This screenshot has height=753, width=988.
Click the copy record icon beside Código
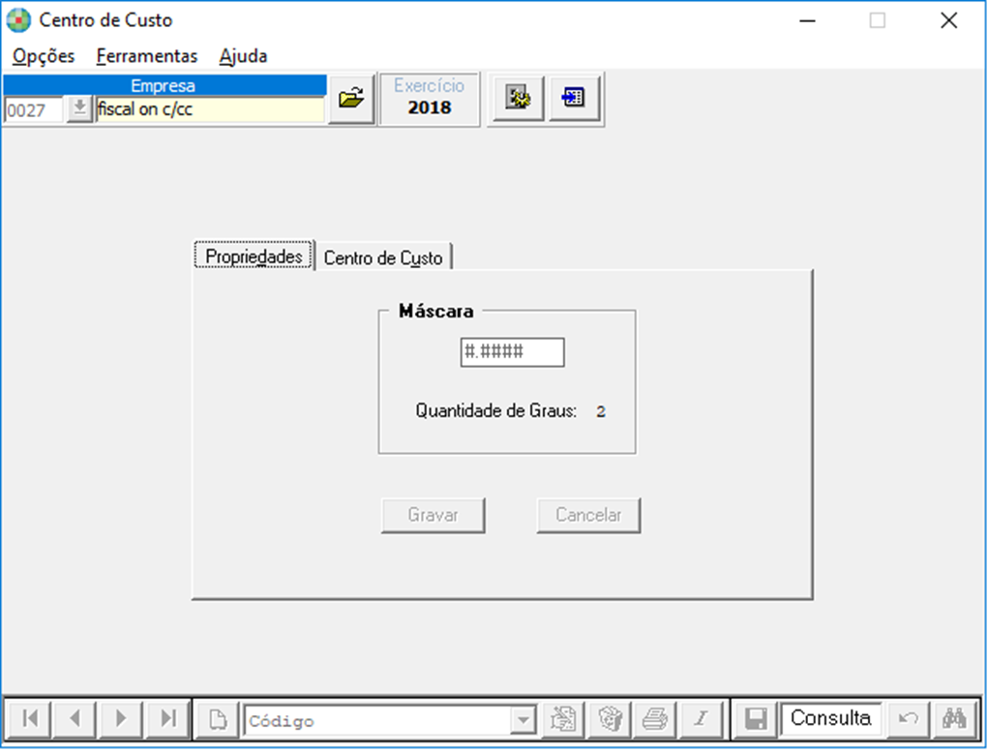pyautogui.click(x=562, y=718)
